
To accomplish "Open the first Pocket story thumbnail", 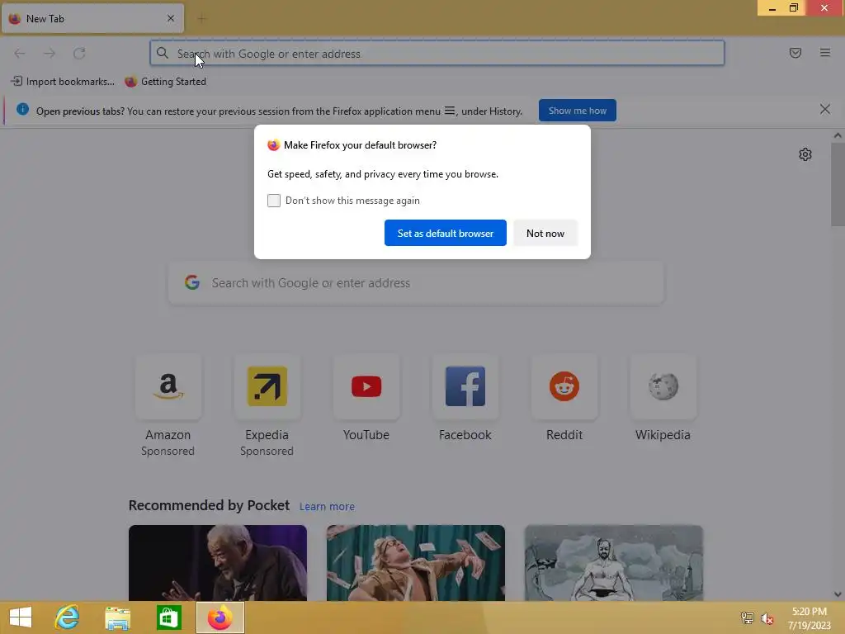I will (218, 563).
